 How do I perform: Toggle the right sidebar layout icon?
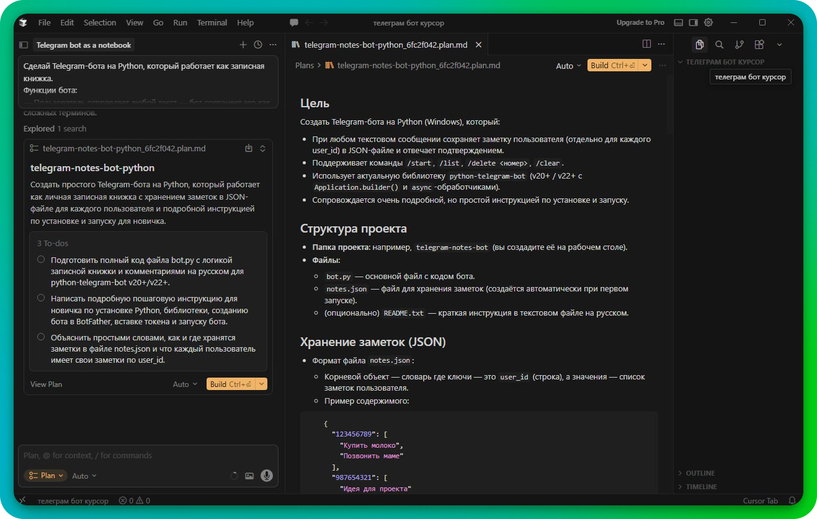pos(694,22)
